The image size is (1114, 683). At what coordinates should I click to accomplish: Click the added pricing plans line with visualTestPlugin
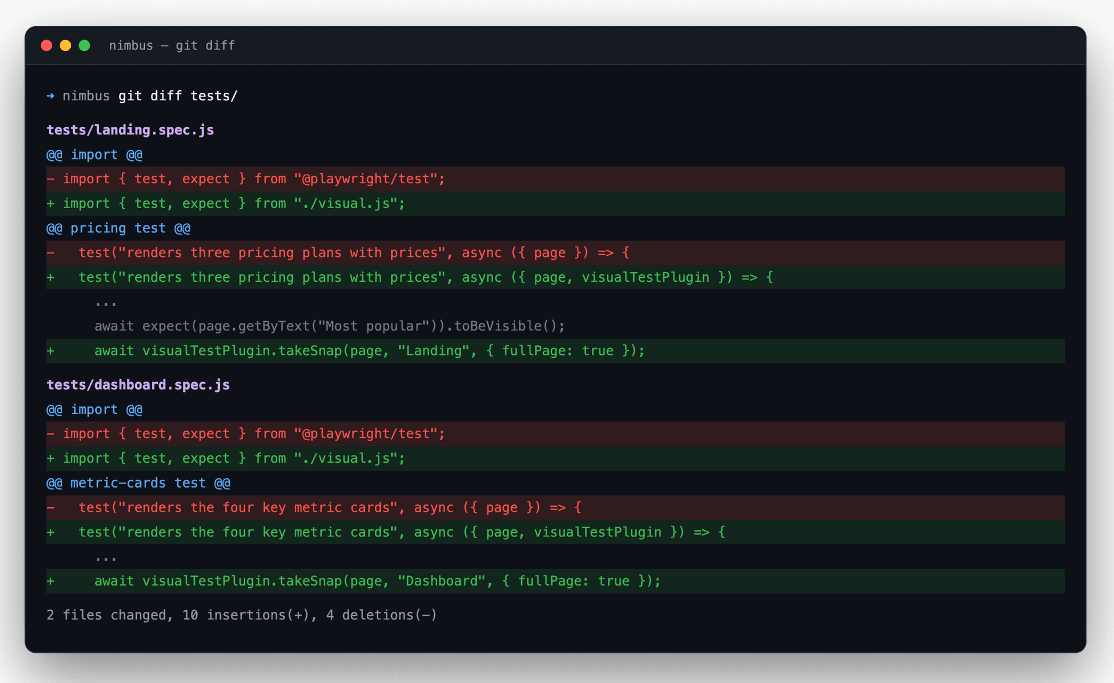(555, 277)
